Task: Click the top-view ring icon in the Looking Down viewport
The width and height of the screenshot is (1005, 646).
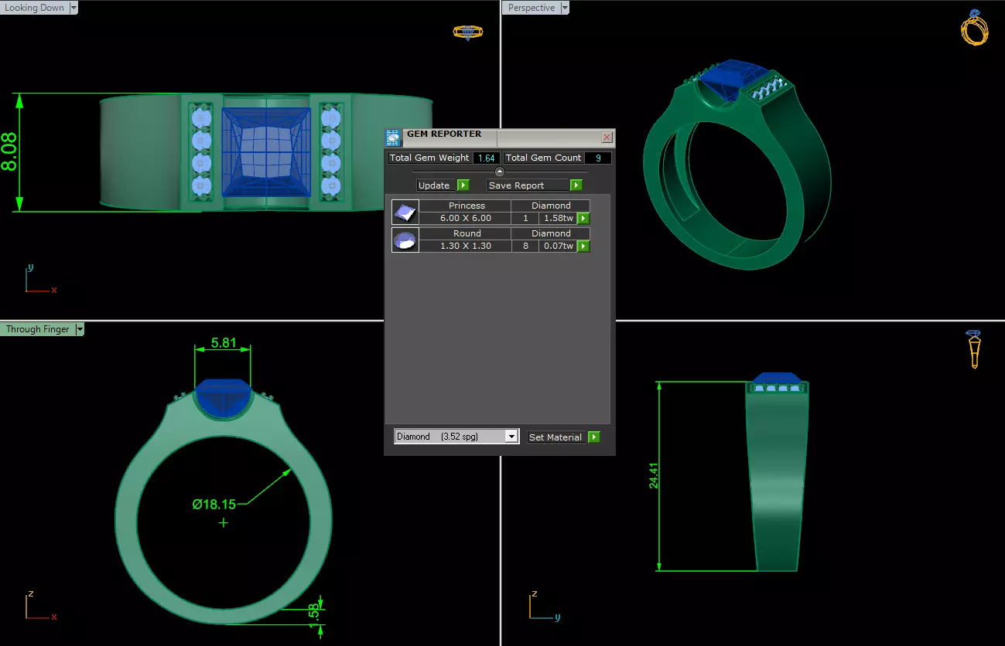Action: (x=467, y=32)
